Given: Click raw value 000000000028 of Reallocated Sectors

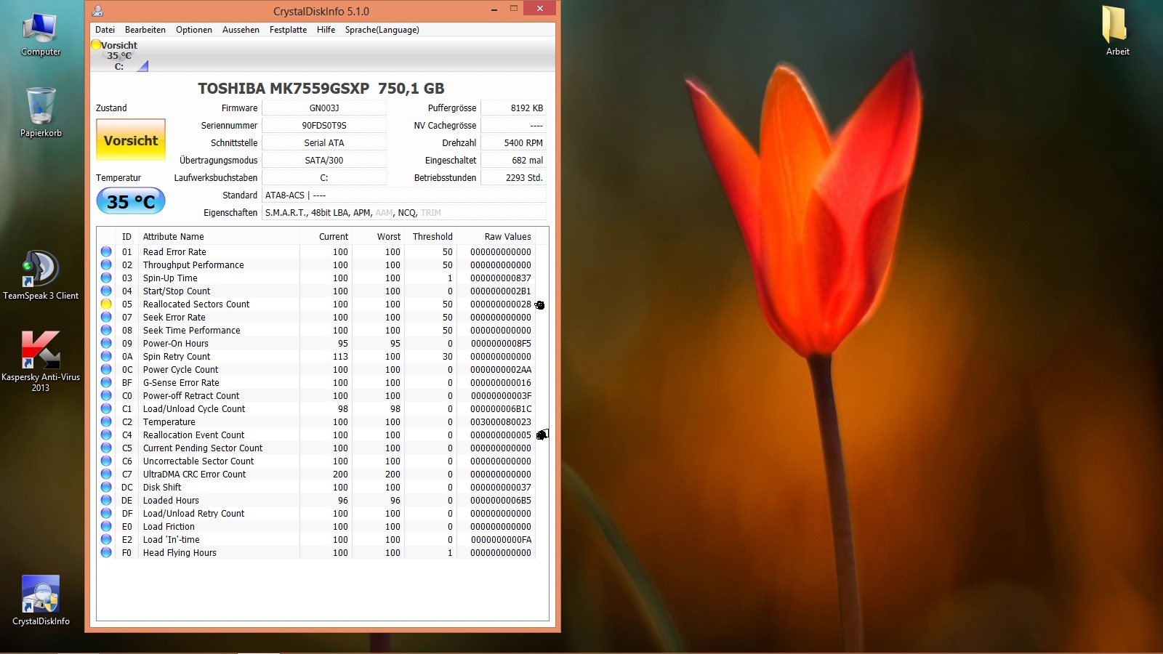Looking at the screenshot, I should coord(501,304).
